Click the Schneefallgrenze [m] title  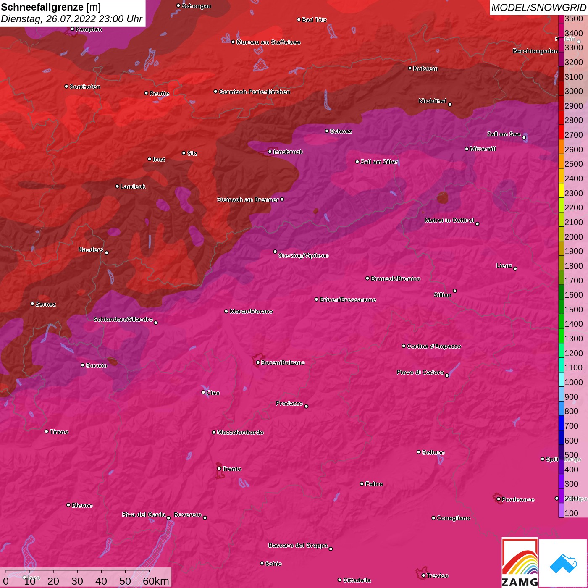51,7
